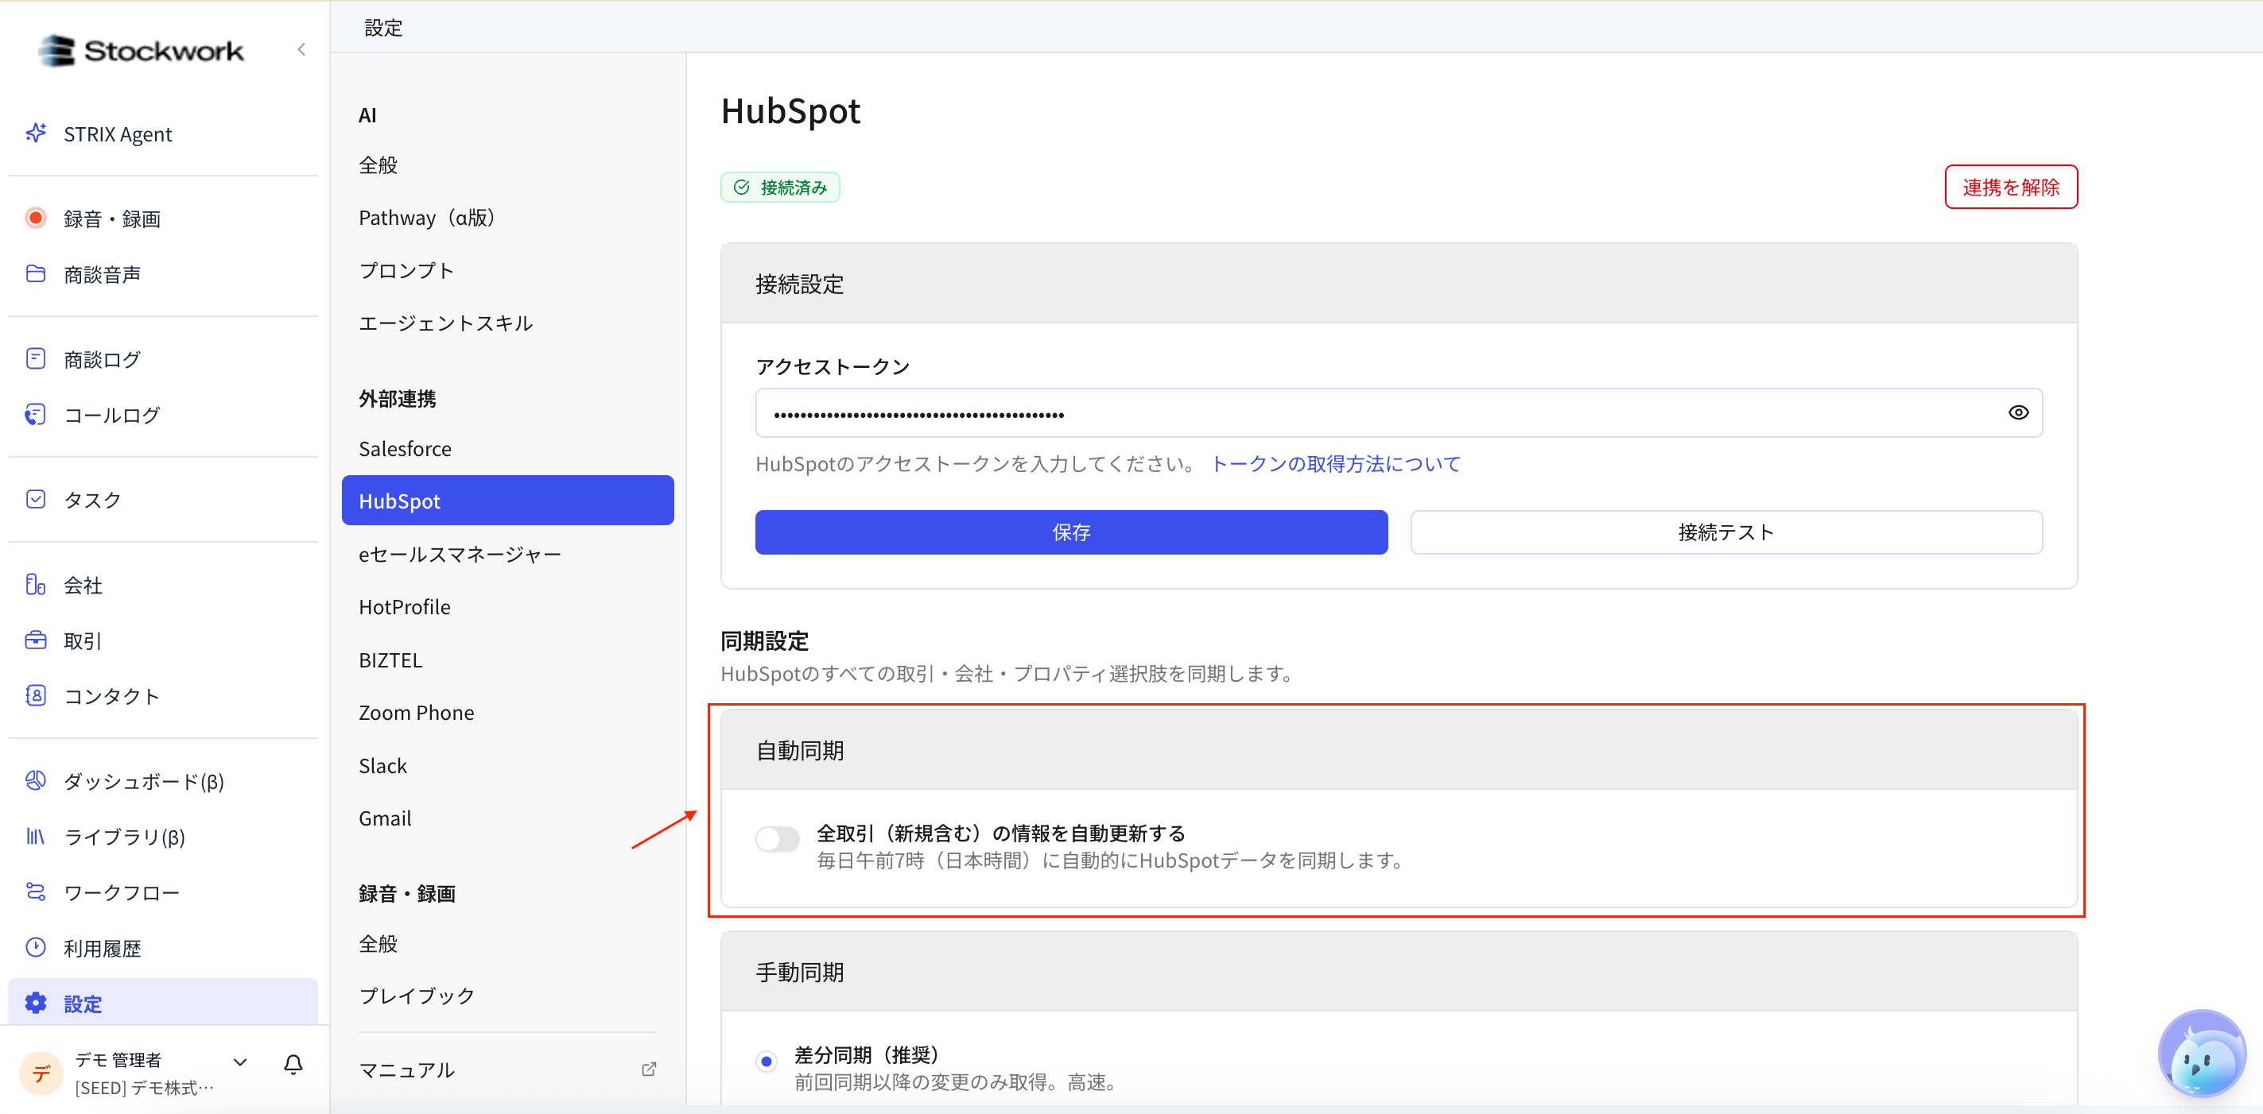Open トークンの取得方法について link
The image size is (2263, 1114).
[x=1335, y=463]
